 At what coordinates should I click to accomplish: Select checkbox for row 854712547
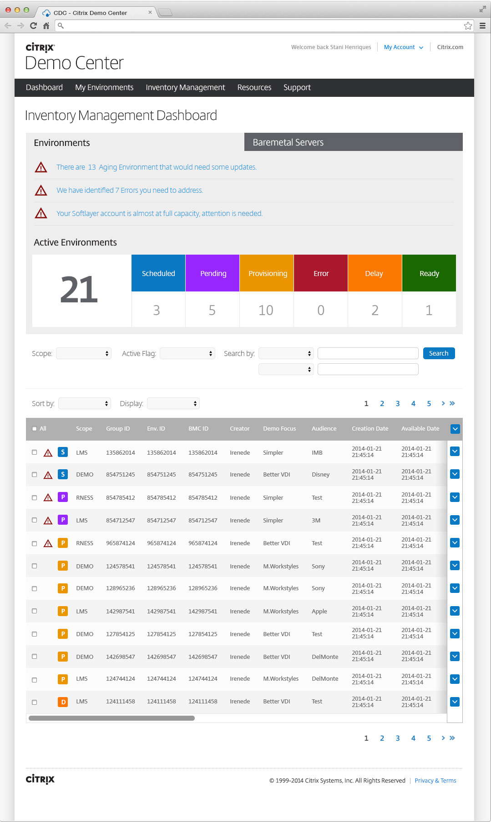(35, 520)
